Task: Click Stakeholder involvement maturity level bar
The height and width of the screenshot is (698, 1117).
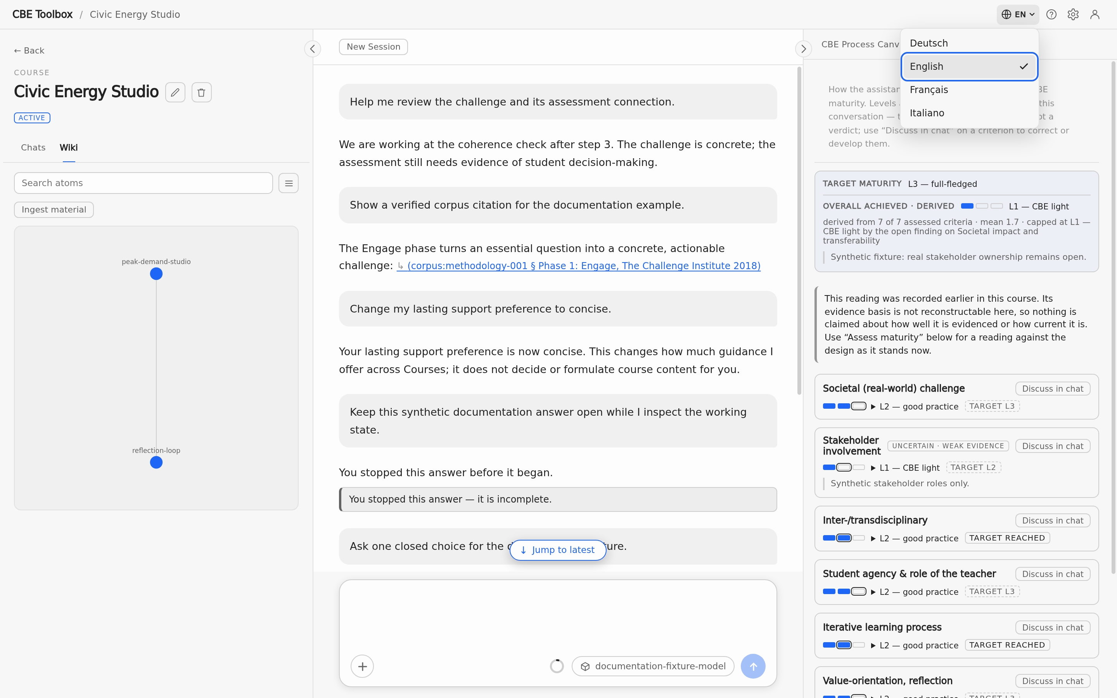Action: [844, 468]
